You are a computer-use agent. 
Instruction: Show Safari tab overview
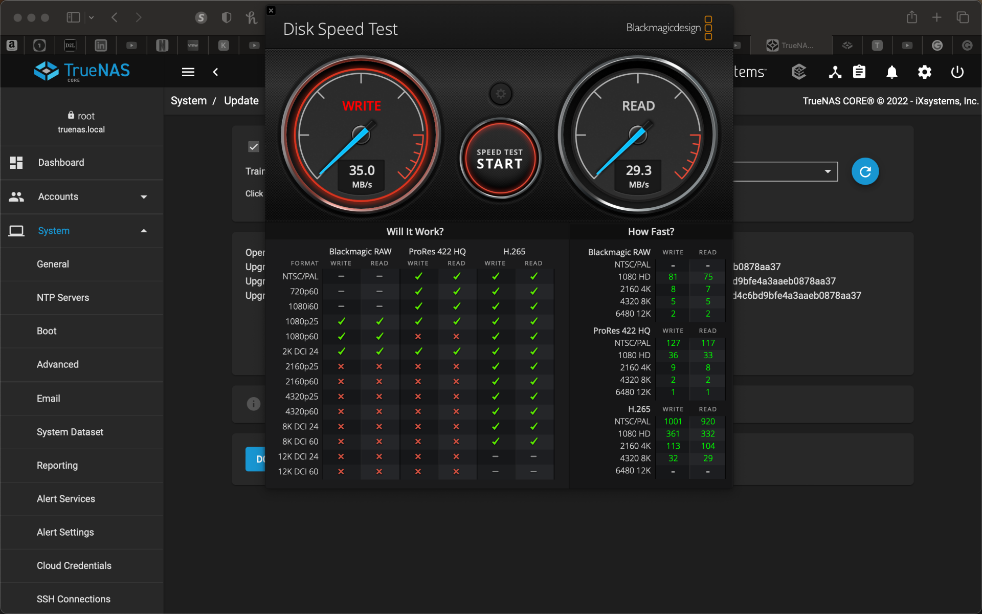pos(963,17)
